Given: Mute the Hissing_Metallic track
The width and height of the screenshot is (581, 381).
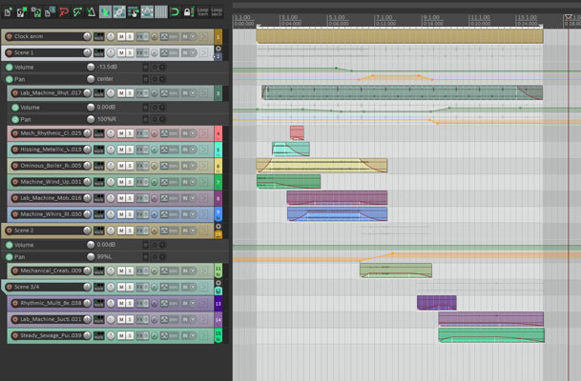Looking at the screenshot, I should (x=121, y=150).
